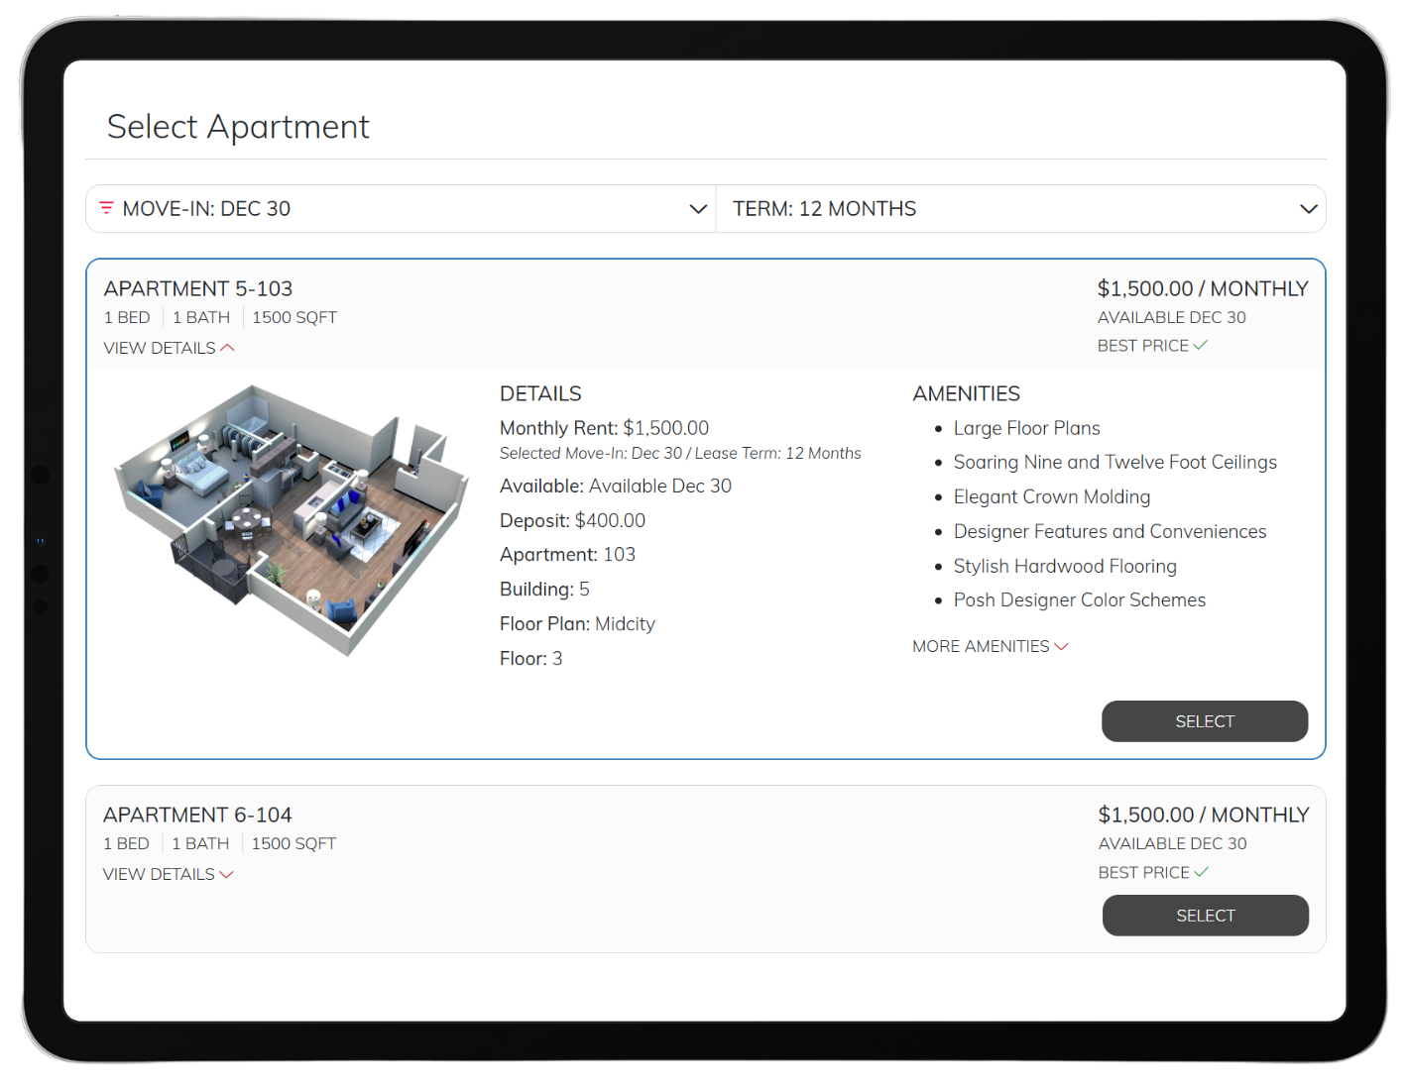The width and height of the screenshot is (1408, 1086).
Task: Click the Select Apartment page title
Action: (x=238, y=126)
